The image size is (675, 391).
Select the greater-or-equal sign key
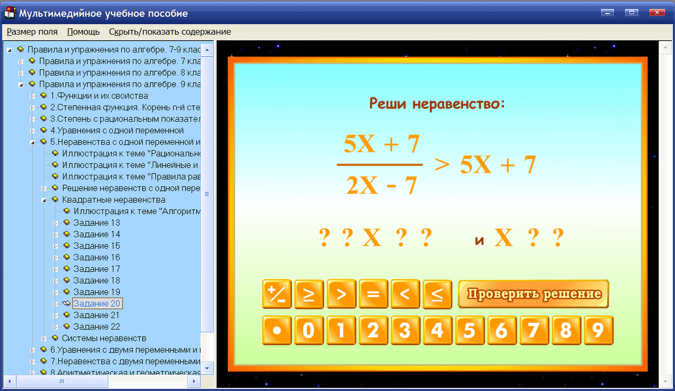click(x=309, y=294)
